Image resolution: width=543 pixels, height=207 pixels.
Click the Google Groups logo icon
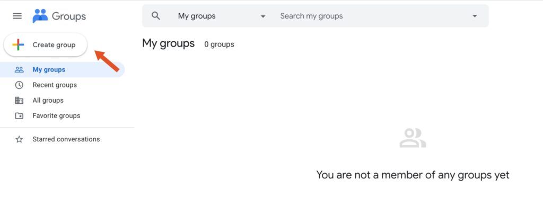click(40, 16)
